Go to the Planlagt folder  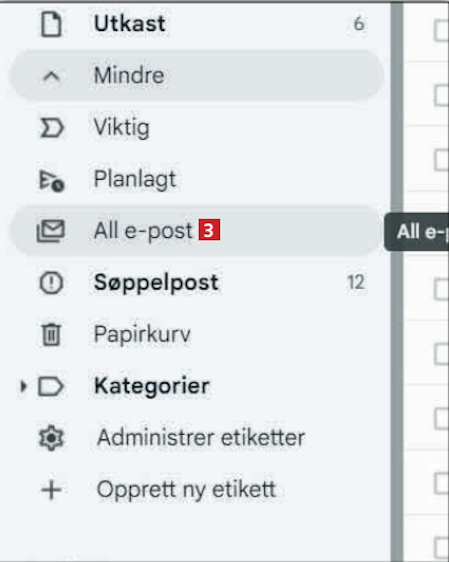tap(135, 179)
